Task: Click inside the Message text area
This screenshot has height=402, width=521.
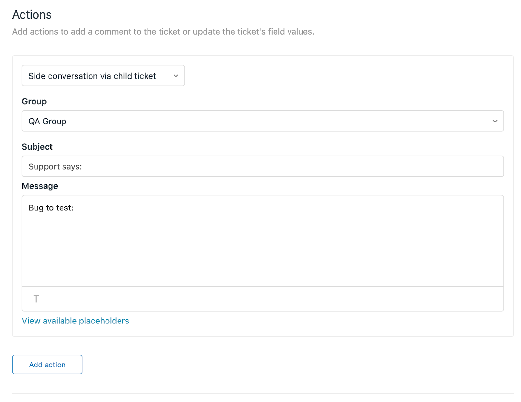Action: (262, 241)
